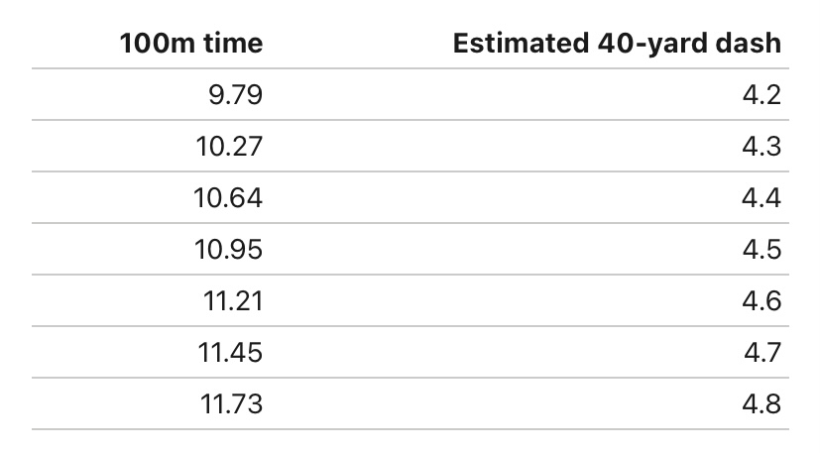The image size is (820, 453).
Task: Click the 10.95 100m time cell
Action: [229, 250]
